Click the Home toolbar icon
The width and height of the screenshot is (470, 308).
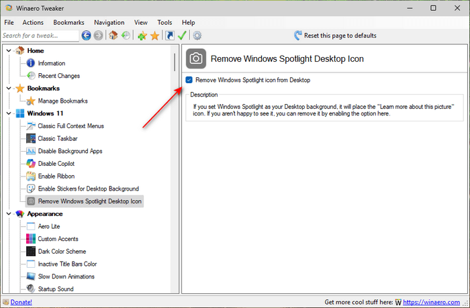113,36
